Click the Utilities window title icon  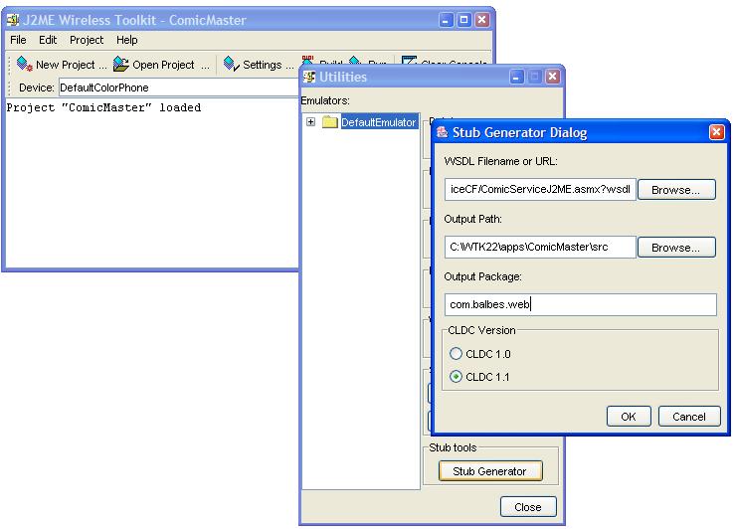click(x=309, y=77)
